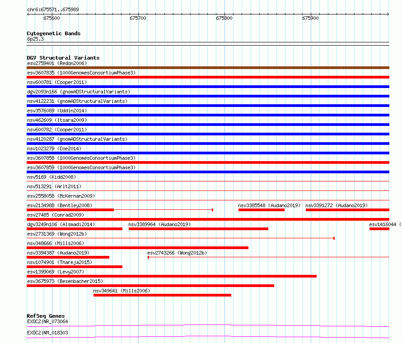Select the red bar under nsv3385548
The image size is (402, 343).
click(x=262, y=210)
